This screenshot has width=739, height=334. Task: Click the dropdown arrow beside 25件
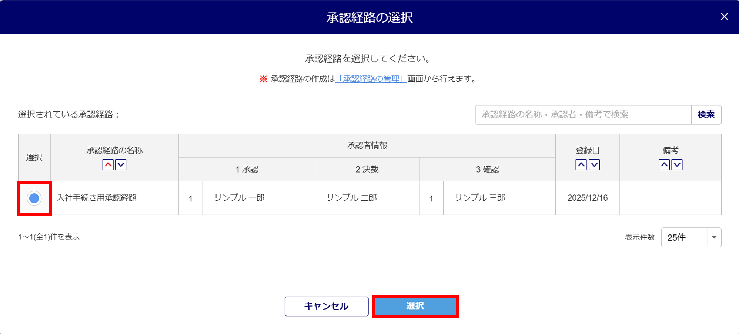click(x=714, y=237)
